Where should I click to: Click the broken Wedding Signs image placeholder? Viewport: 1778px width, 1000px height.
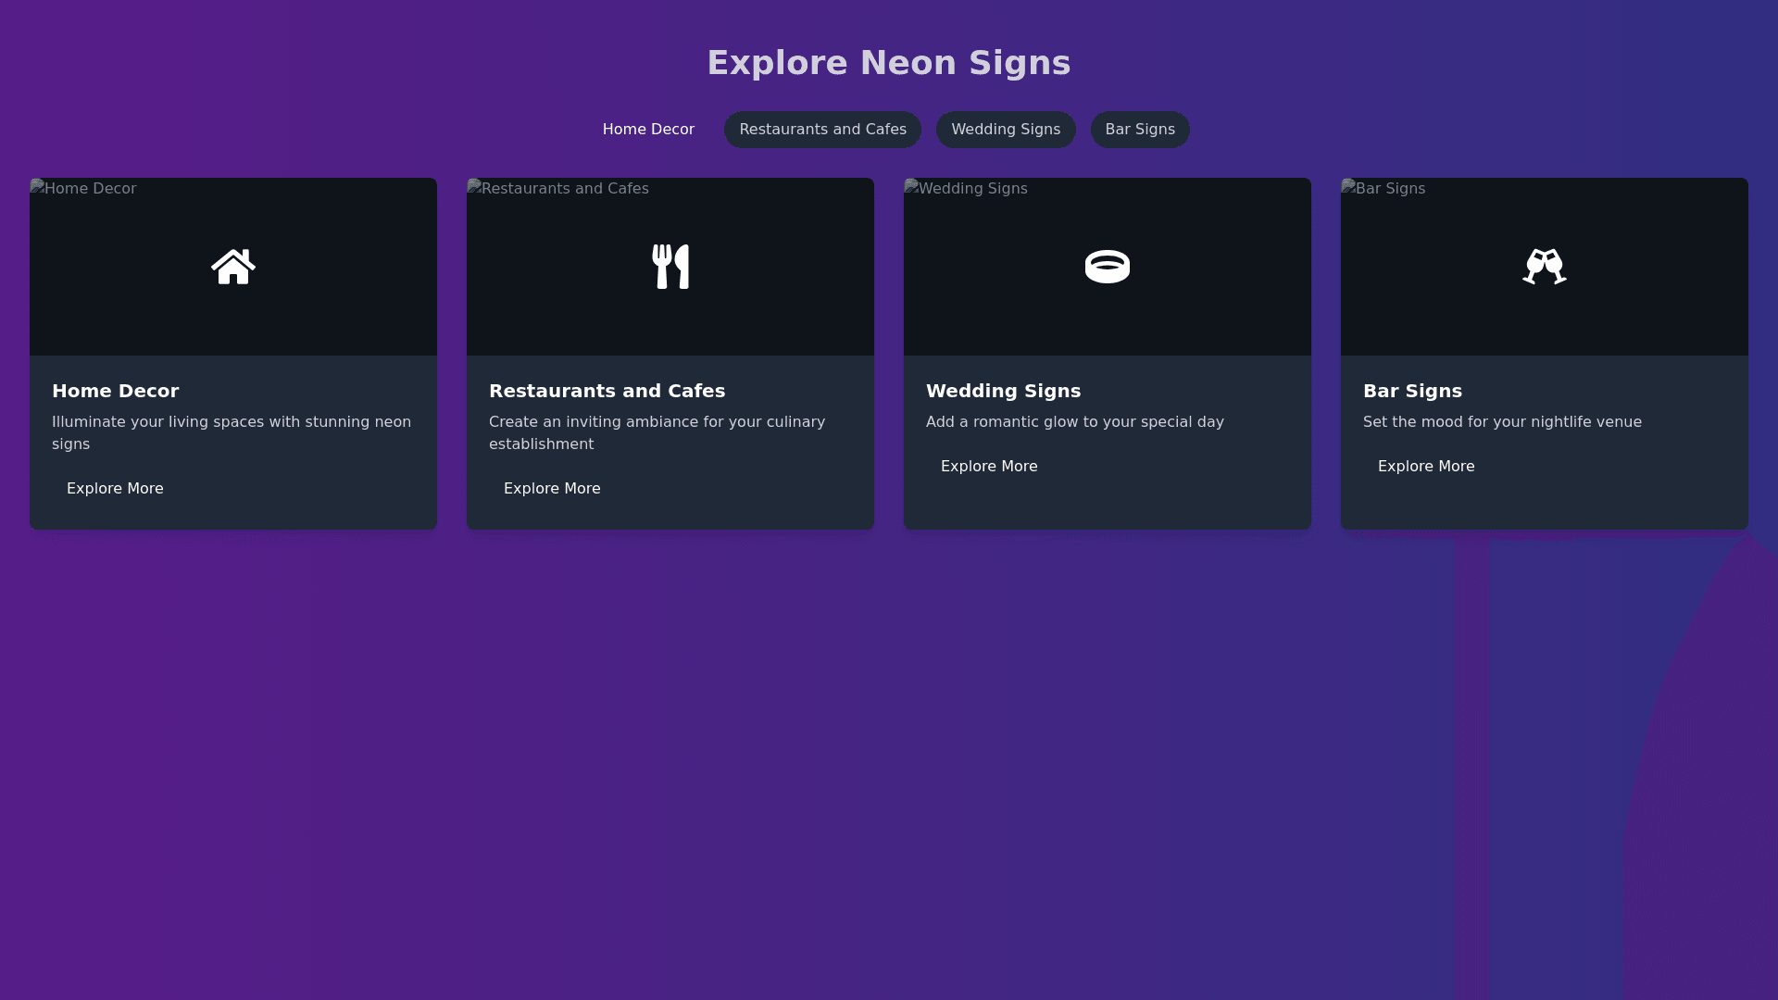966,189
